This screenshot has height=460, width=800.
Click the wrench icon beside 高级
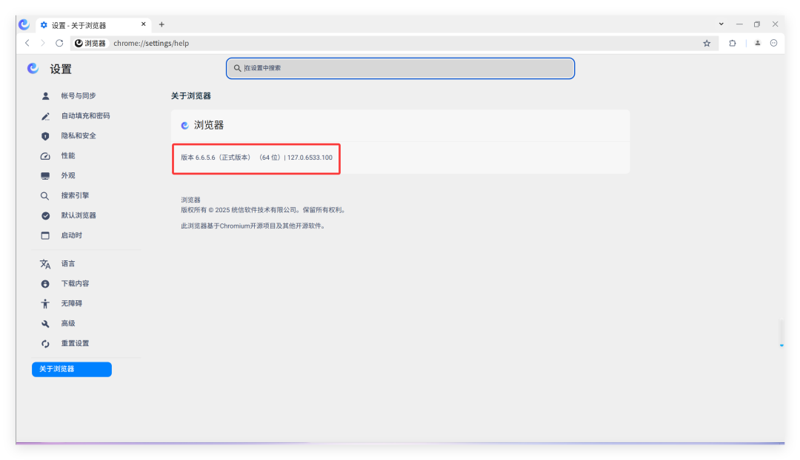[45, 323]
